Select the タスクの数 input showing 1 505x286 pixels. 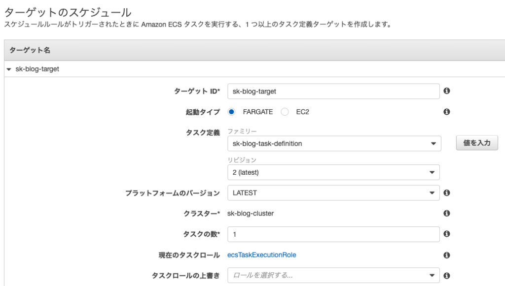pyautogui.click(x=330, y=234)
